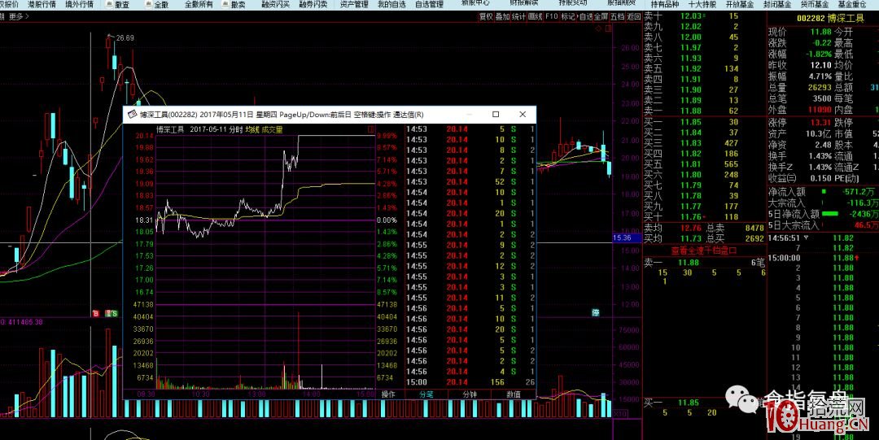Click the 14:56:51 tick time entry

pyautogui.click(x=785, y=238)
